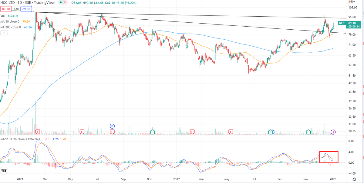This screenshot has width=364, height=183.
Task: Click the -4.00 MACD axis label
Action: click(x=352, y=173)
